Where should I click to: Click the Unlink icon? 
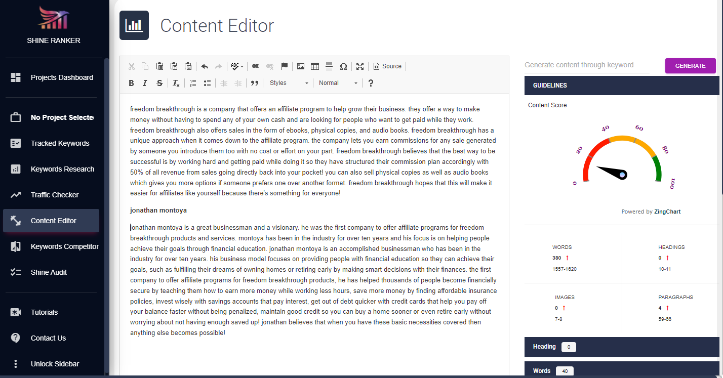[270, 66]
